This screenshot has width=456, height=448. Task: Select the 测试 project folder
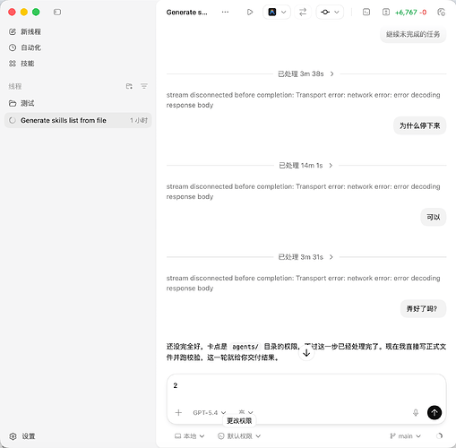[x=22, y=103]
